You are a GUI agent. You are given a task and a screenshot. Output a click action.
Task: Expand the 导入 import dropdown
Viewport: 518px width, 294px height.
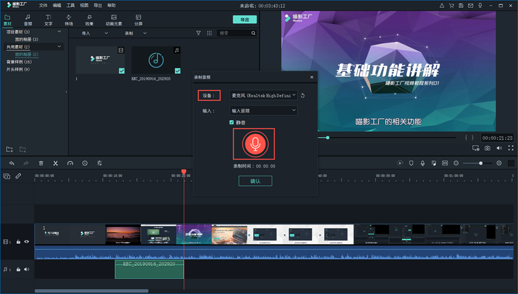(x=90, y=33)
